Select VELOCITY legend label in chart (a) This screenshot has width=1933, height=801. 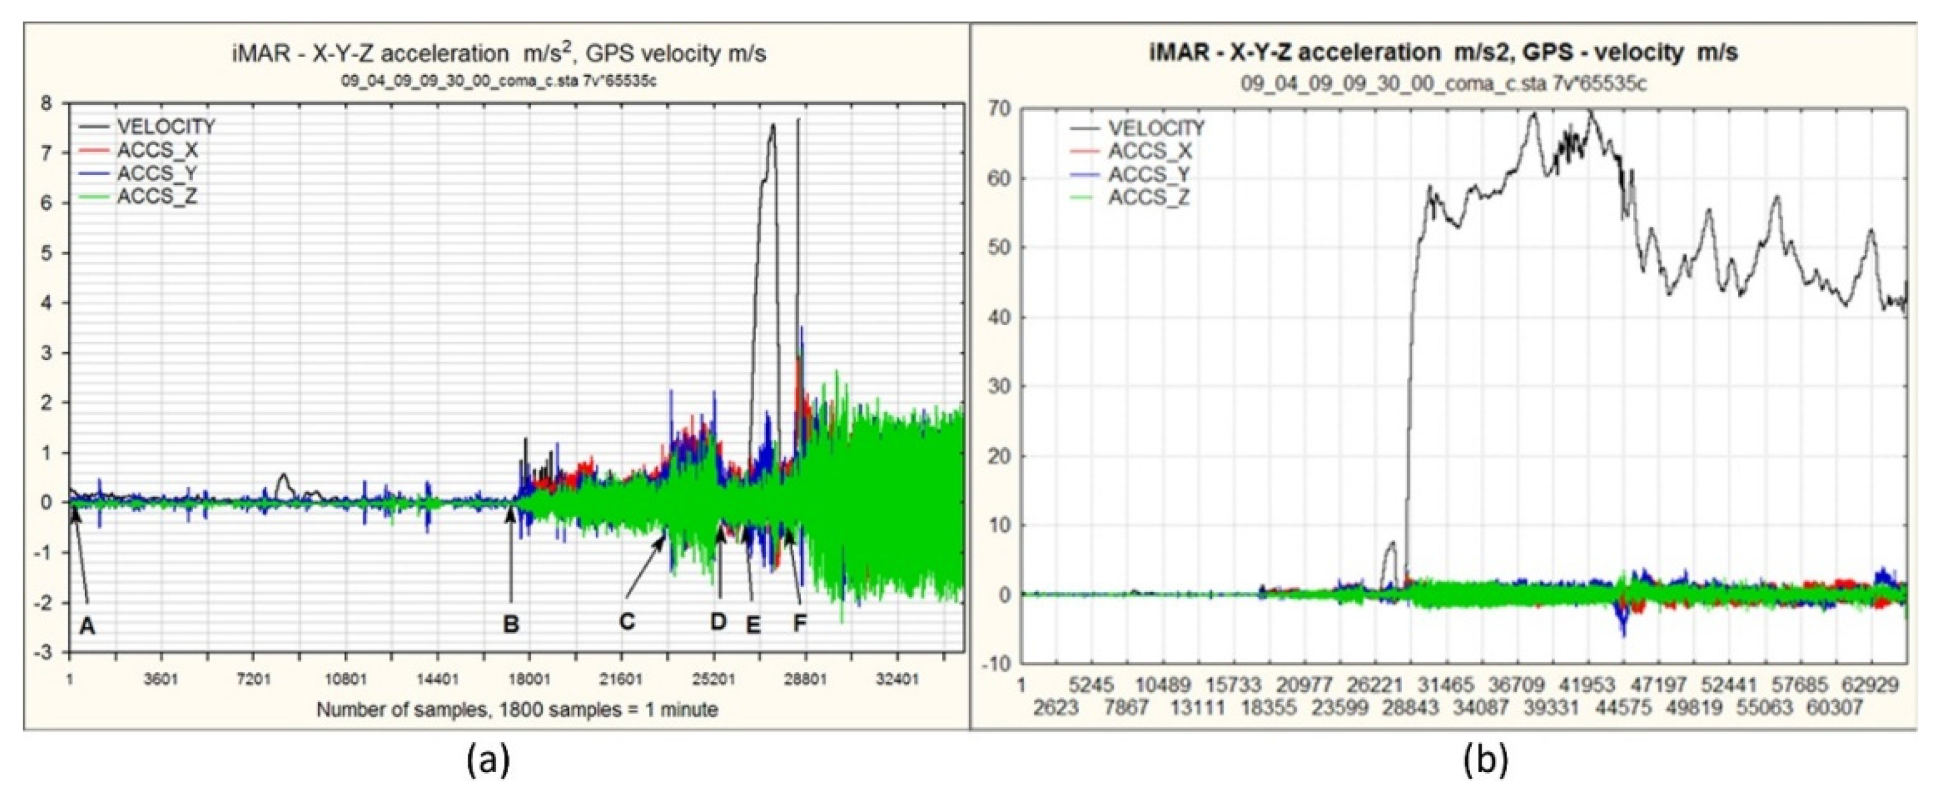click(166, 127)
